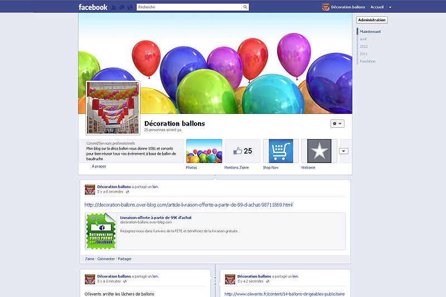
Task: Click the 'Il y a 8 secondes' timestamp
Action: pos(110,192)
